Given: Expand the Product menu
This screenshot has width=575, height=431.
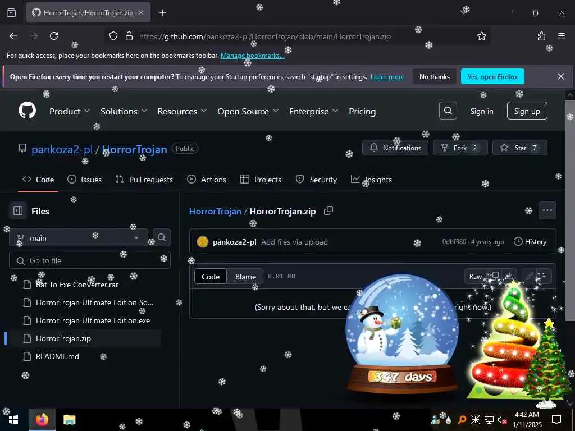Looking at the screenshot, I should click(69, 111).
